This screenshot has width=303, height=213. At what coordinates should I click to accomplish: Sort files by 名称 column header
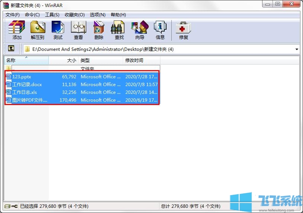pyautogui.click(x=26, y=60)
